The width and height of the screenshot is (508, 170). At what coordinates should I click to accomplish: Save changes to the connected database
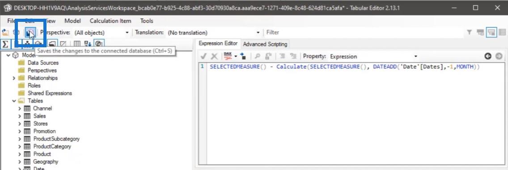30,32
